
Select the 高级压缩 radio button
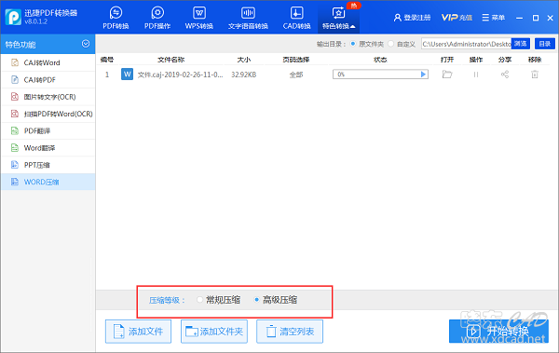(x=256, y=300)
